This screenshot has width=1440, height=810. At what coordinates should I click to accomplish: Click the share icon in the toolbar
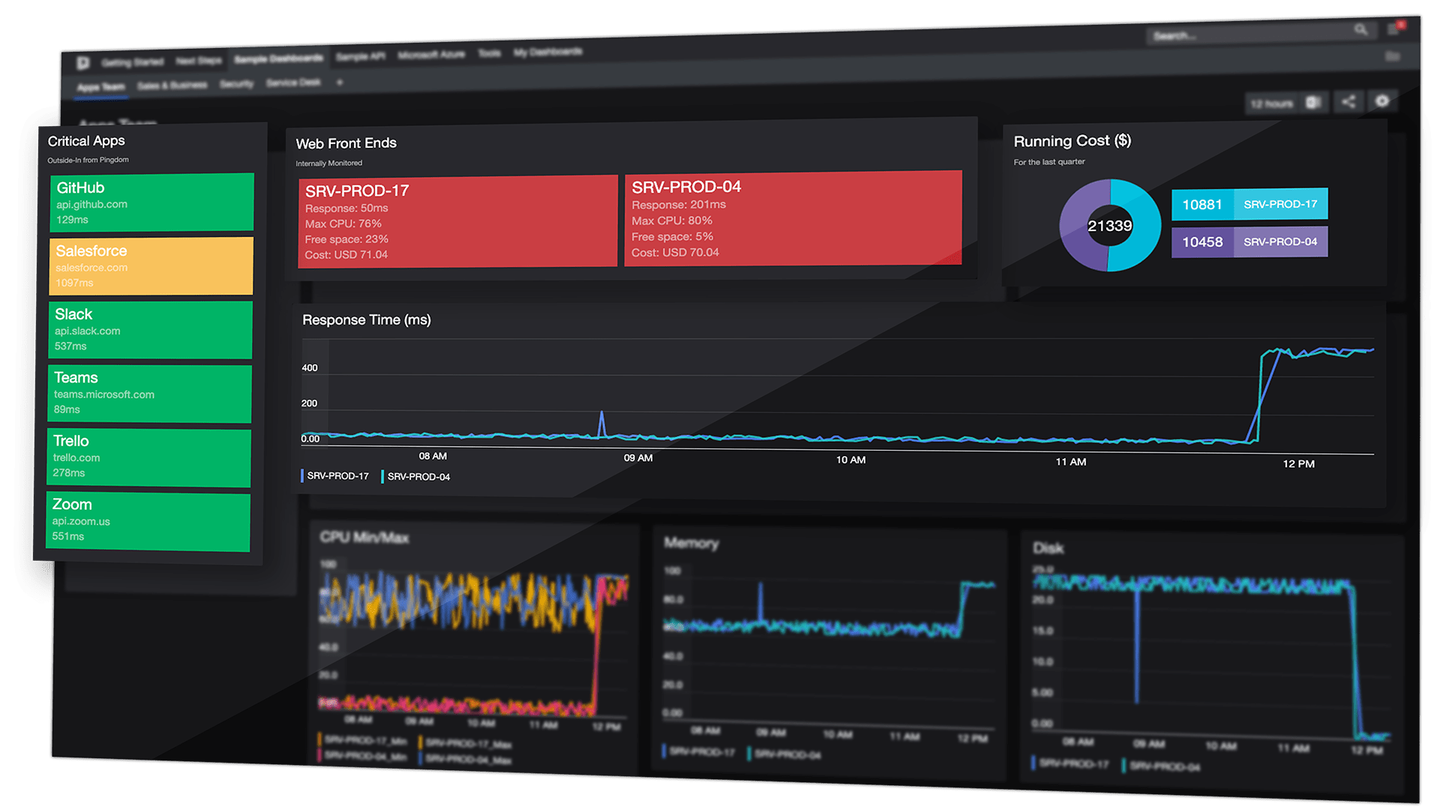(1349, 101)
